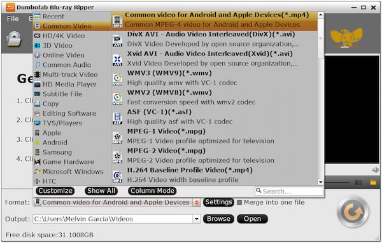Viewport: 382px width, 243px height.
Task: Click the Microsoft Windows flag icon
Action: [38, 172]
